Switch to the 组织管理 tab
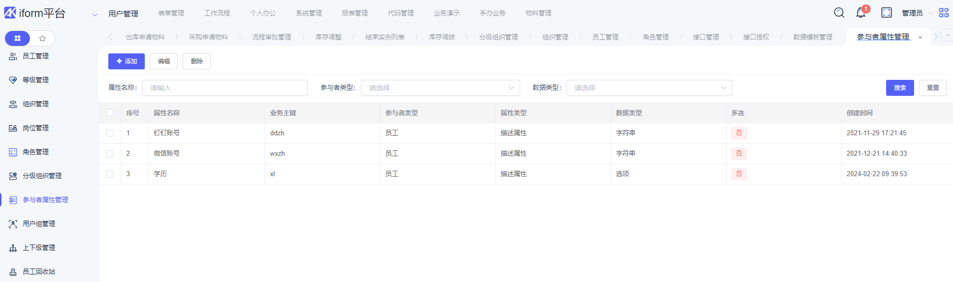Image resolution: width=953 pixels, height=282 pixels. click(555, 37)
